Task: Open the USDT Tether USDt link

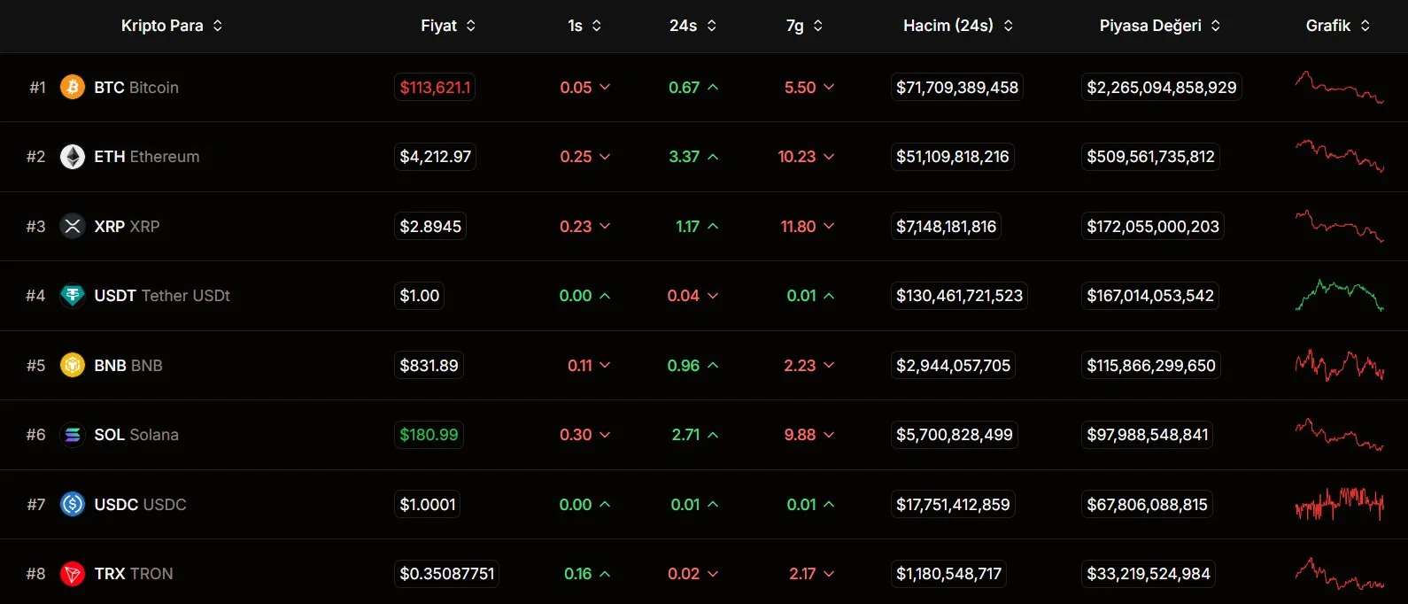Action: (162, 296)
